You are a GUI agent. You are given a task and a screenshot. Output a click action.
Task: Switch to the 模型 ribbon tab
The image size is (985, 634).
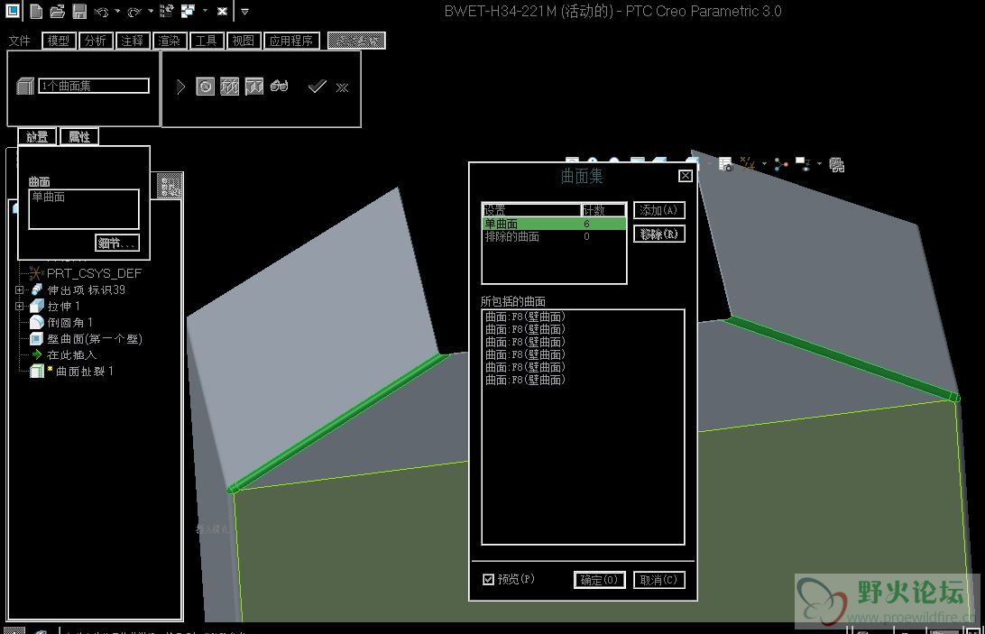(x=59, y=41)
